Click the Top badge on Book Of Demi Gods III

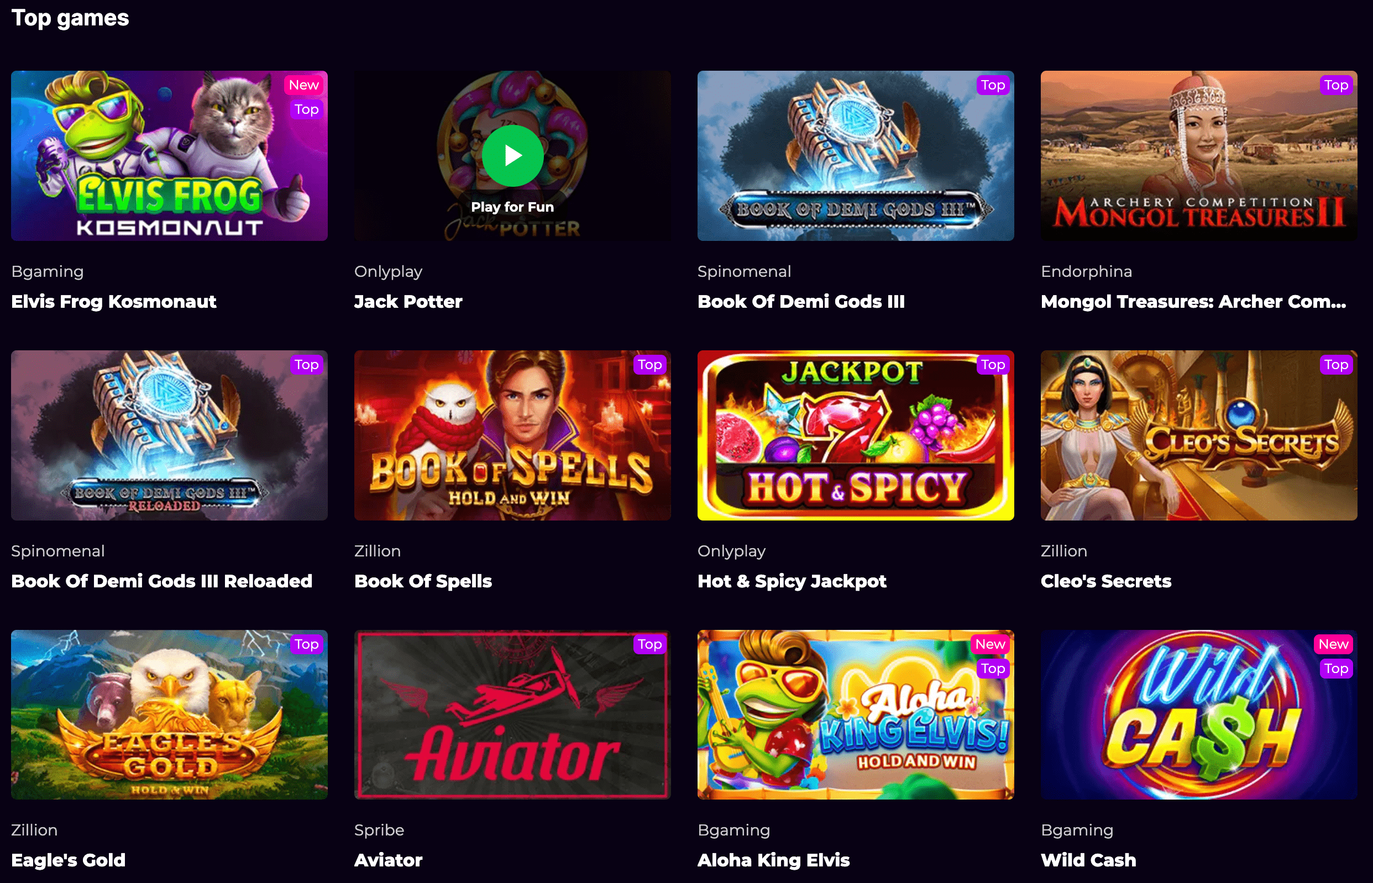click(993, 85)
